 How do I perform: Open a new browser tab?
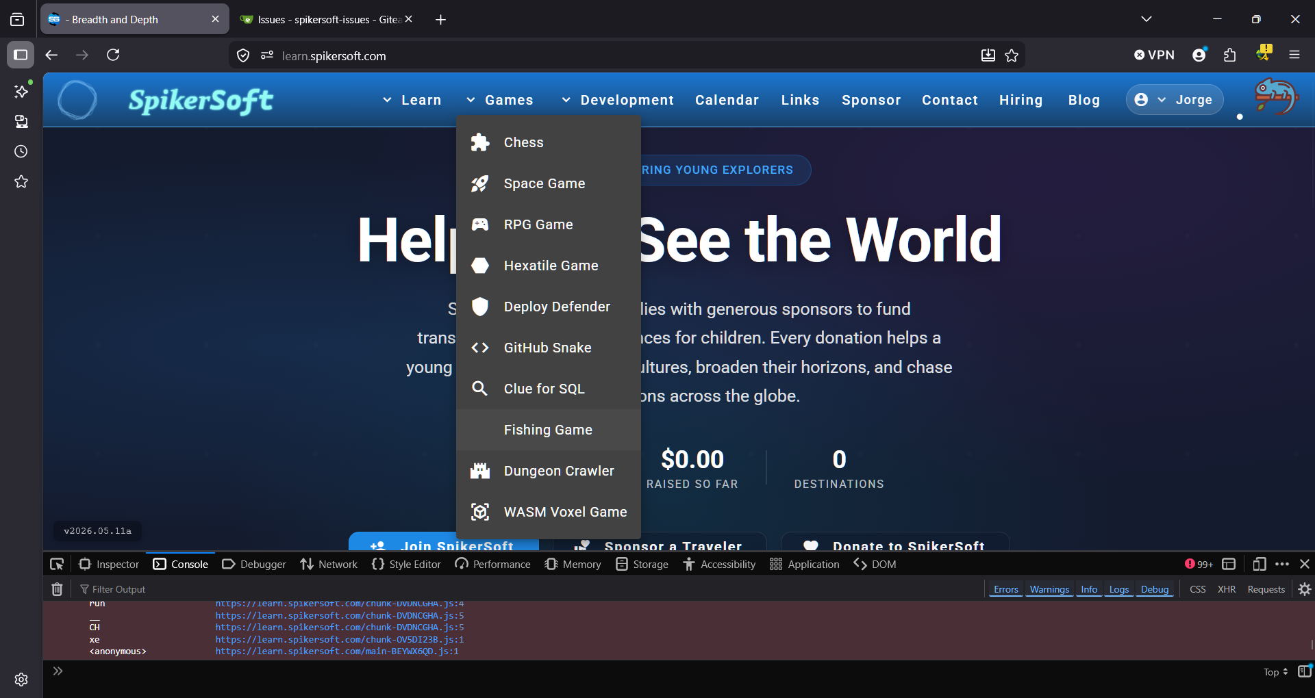pos(440,20)
